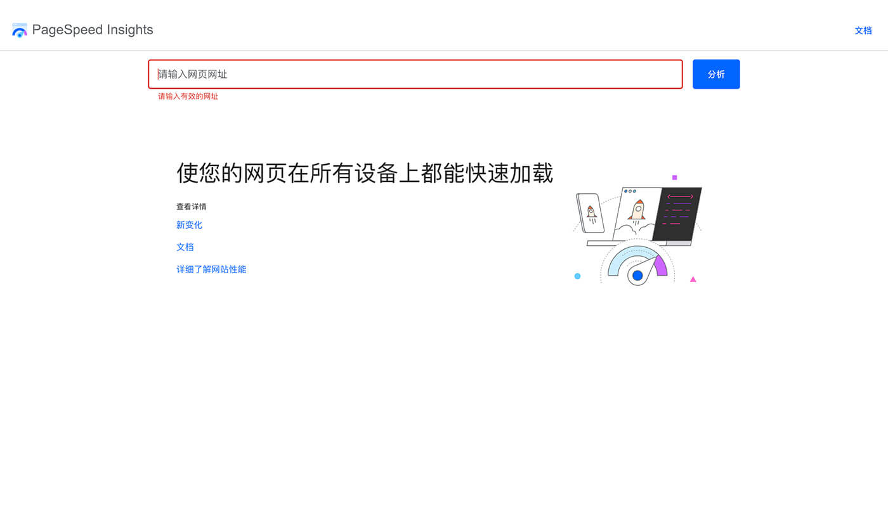Click the PageSpeed Insights logo icon
The image size is (888, 507).
coord(20,30)
